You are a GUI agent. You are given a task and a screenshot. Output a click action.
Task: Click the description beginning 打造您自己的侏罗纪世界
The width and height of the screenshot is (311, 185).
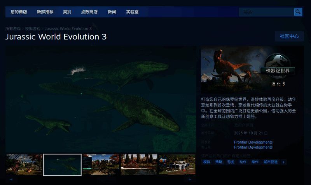[248, 108]
